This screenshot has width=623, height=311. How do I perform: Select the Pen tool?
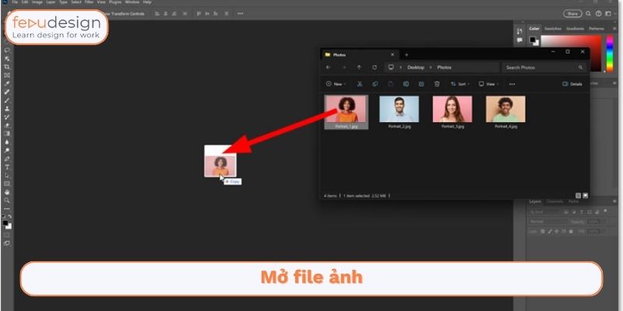point(7,159)
